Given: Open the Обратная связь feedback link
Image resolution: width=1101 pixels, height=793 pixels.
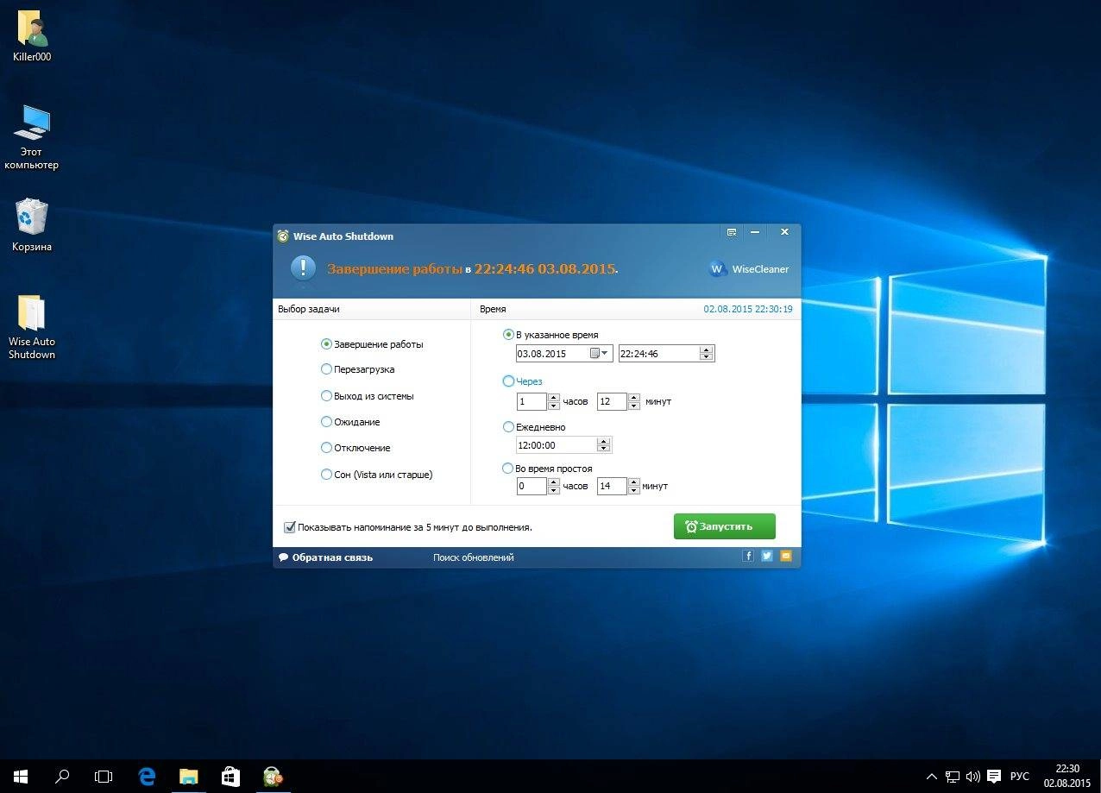Looking at the screenshot, I should pos(325,557).
